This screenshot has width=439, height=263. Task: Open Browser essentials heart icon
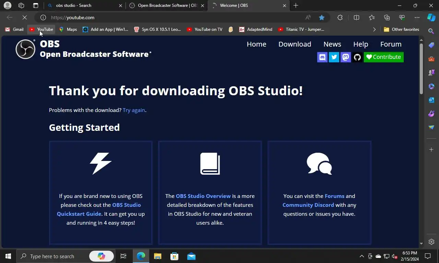coord(402,17)
